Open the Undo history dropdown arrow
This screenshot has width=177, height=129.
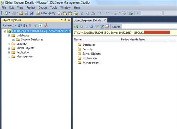click(x=104, y=13)
